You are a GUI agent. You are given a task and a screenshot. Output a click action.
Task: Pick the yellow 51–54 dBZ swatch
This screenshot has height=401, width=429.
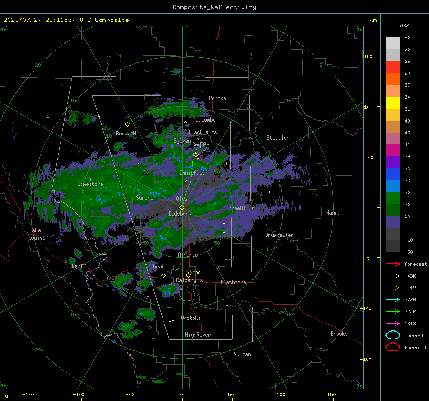pos(393,103)
